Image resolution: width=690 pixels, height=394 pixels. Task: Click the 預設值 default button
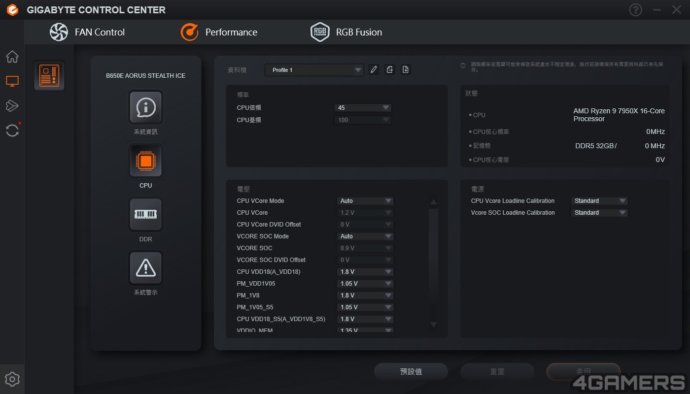click(x=411, y=372)
